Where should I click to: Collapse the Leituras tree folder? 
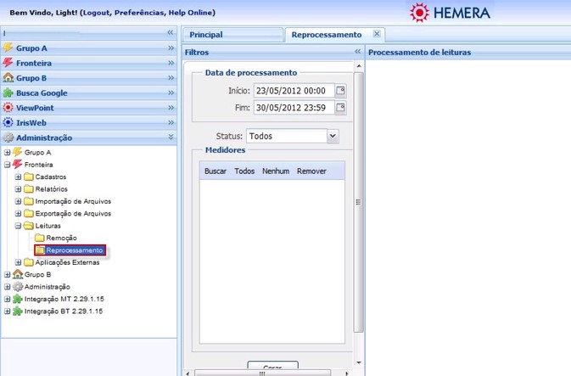[19, 227]
